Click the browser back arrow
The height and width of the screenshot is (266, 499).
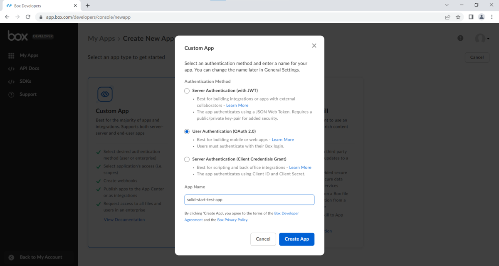click(x=7, y=17)
